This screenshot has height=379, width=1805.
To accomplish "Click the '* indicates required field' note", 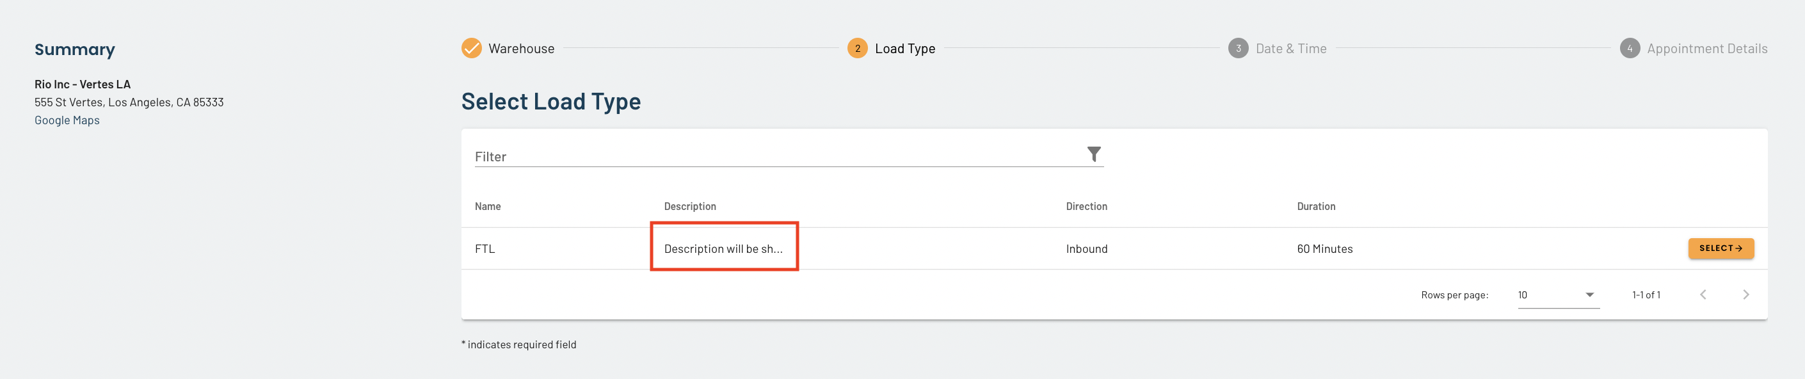I will [x=518, y=344].
